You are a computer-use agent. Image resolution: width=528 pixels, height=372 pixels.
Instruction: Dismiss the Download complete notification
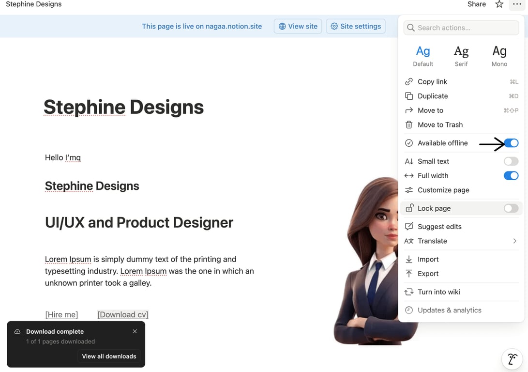(135, 331)
